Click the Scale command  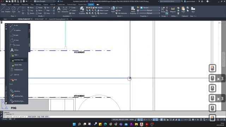[x=39, y=13]
